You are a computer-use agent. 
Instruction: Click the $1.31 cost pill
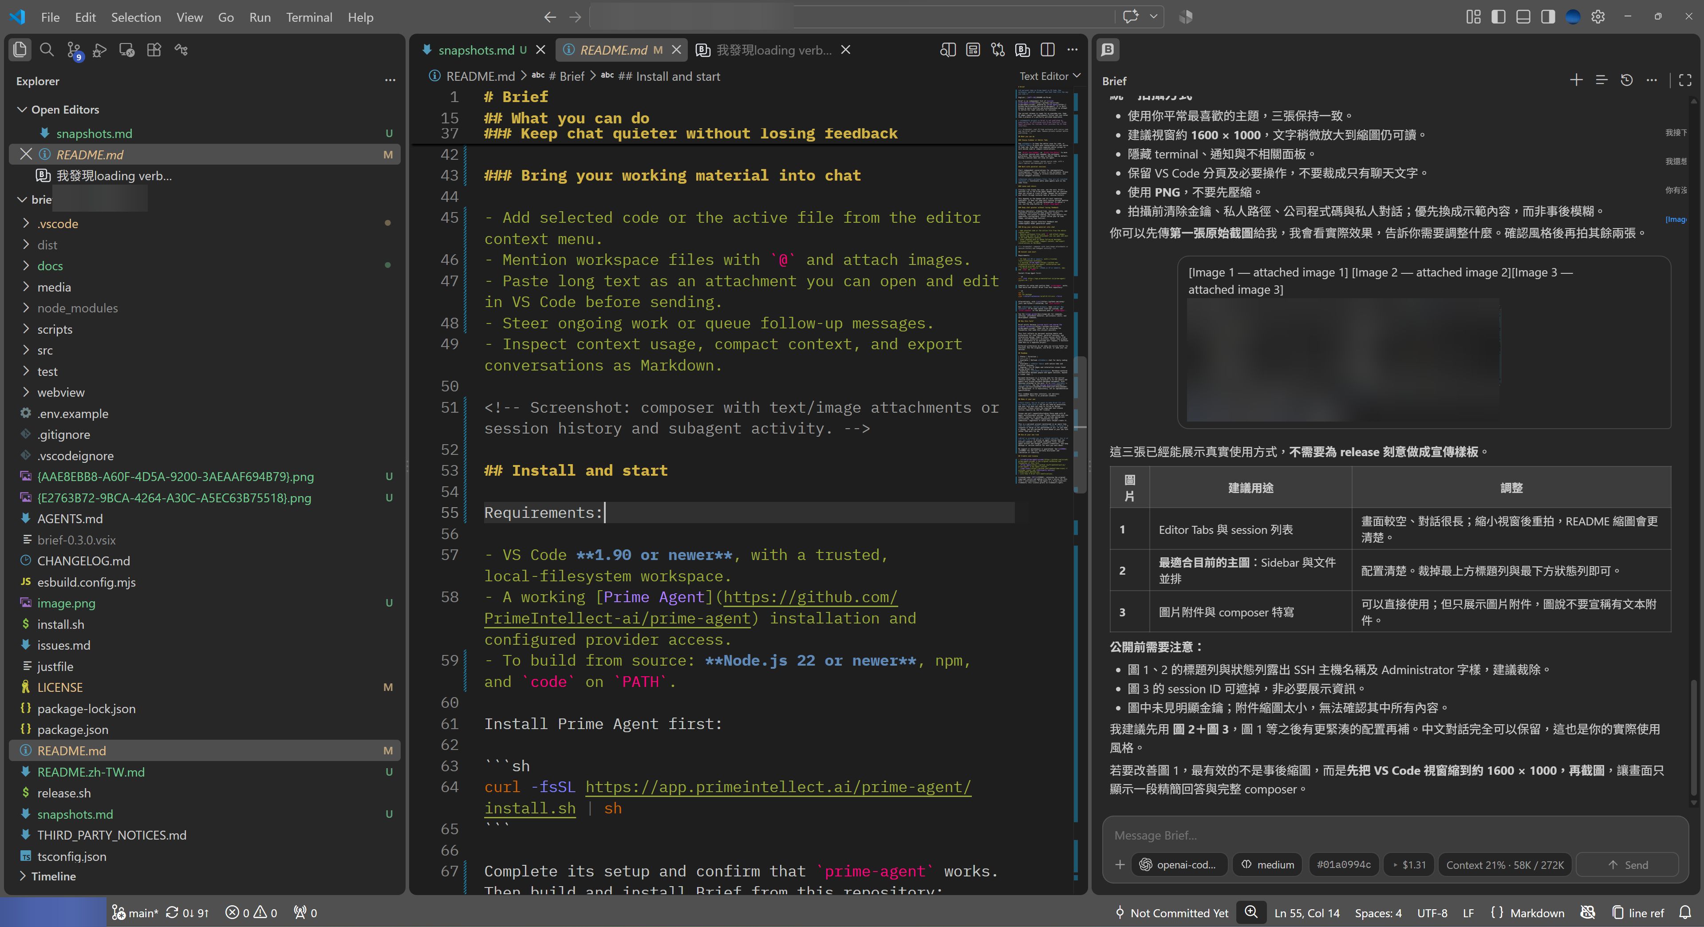click(1409, 865)
